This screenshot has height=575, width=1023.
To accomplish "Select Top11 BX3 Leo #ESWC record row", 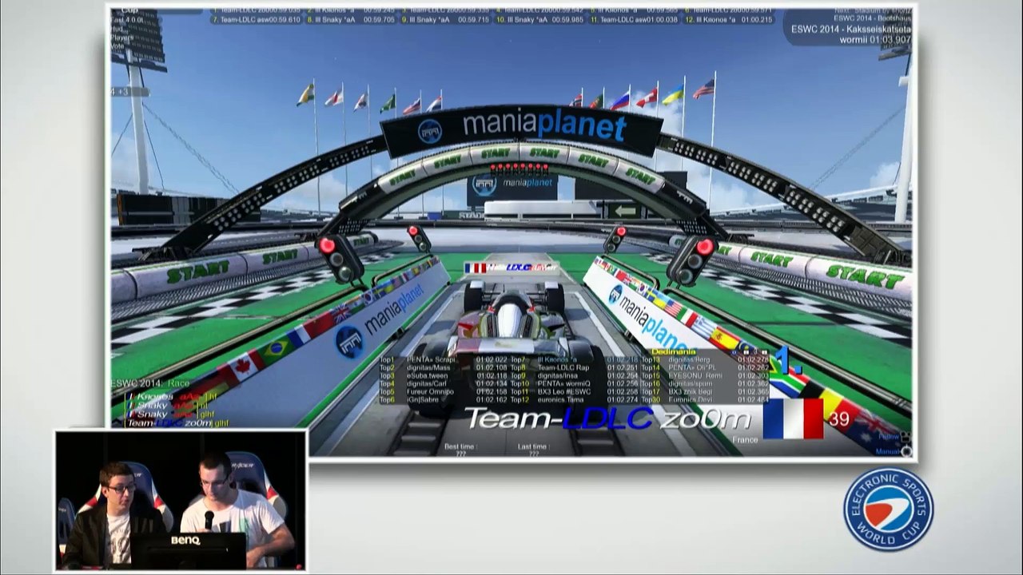I will [x=575, y=391].
